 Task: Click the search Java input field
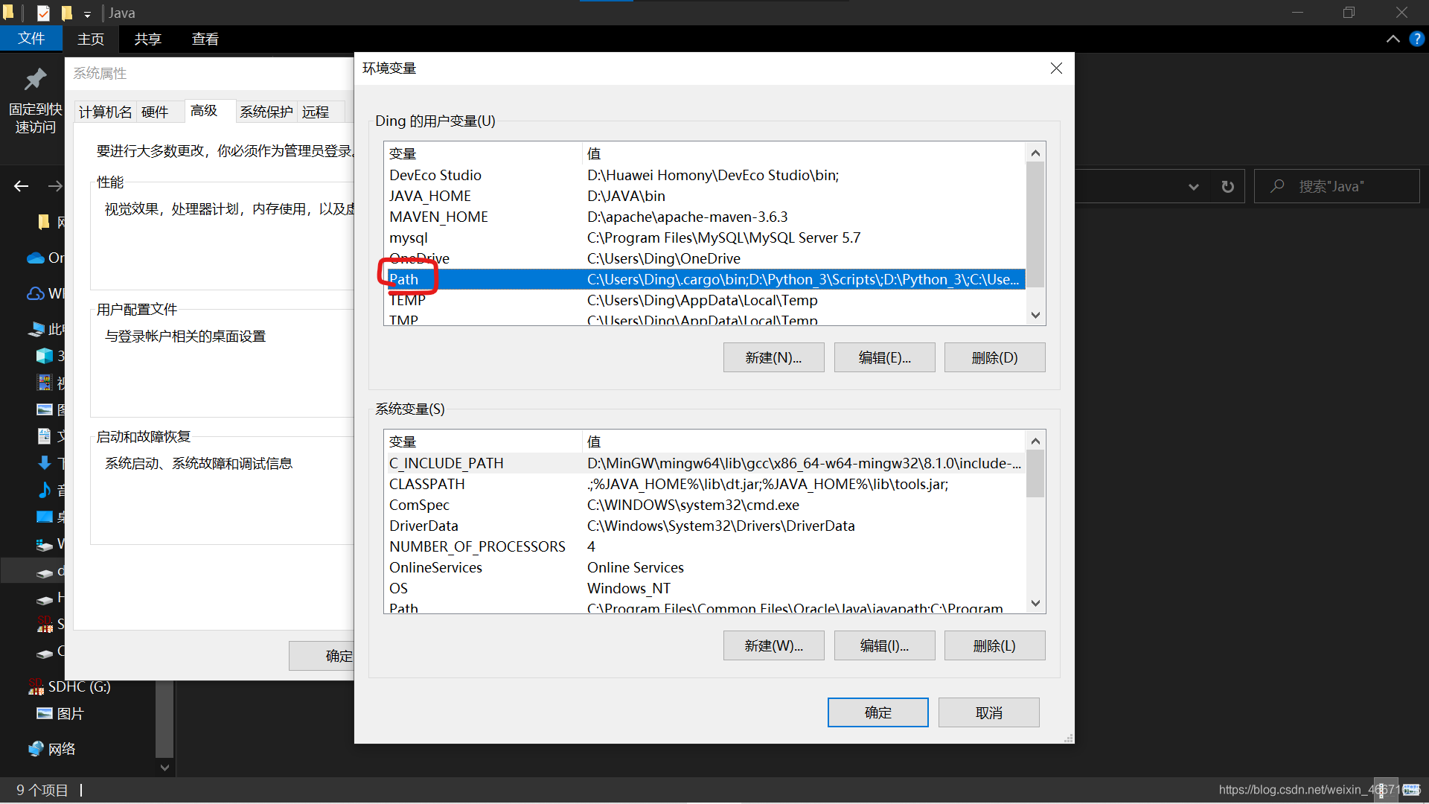pos(1337,186)
